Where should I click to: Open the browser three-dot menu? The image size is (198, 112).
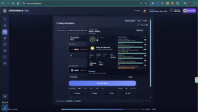click(195, 3)
